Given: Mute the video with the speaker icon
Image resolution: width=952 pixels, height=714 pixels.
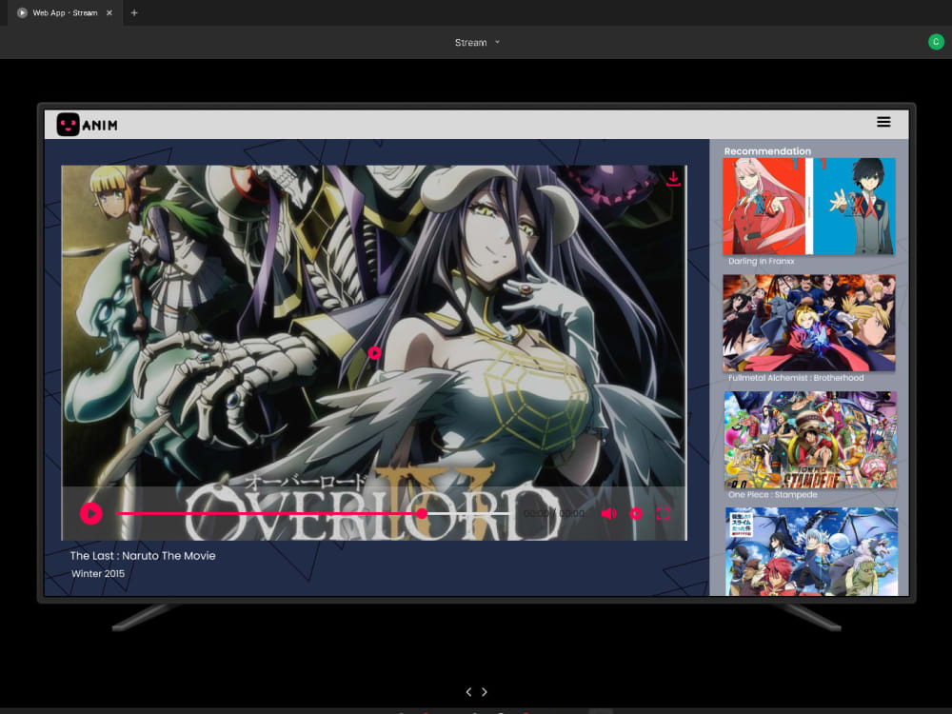Looking at the screenshot, I should 609,514.
